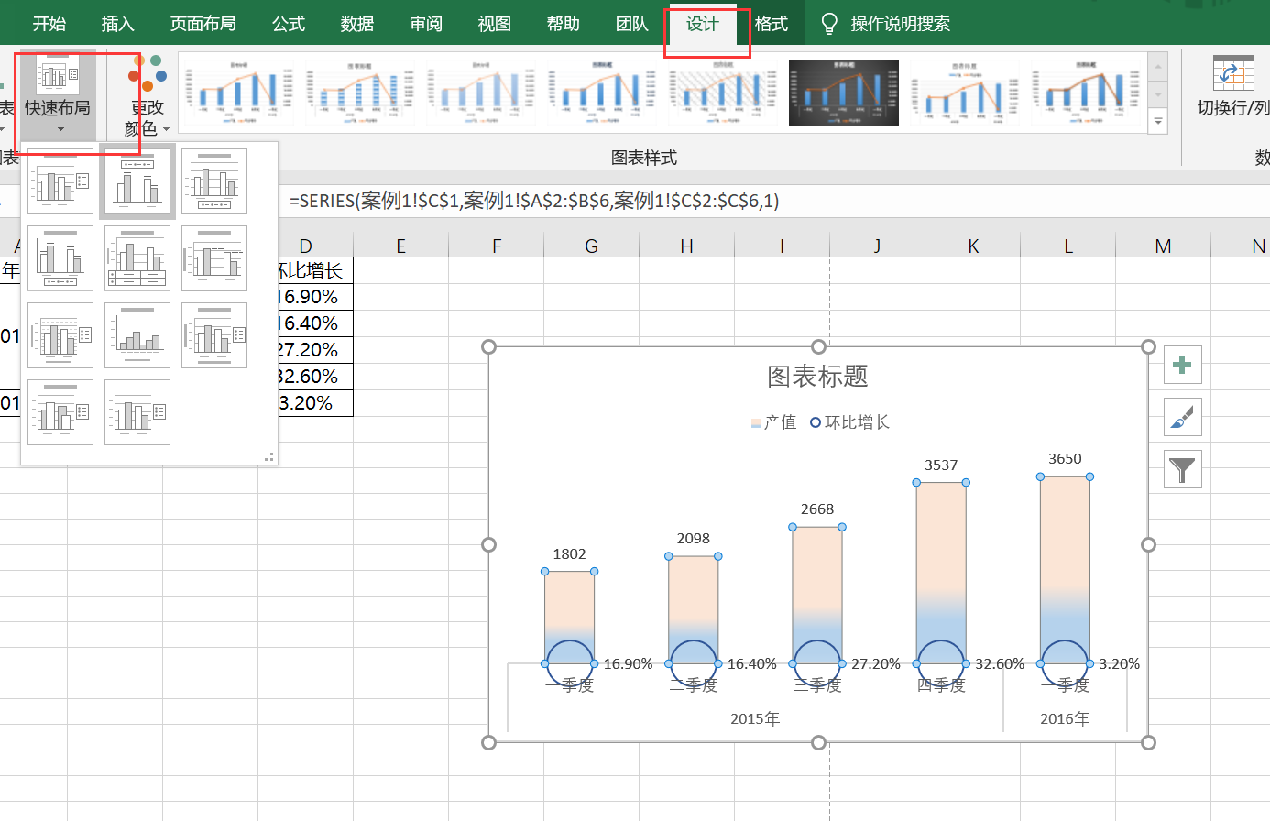
Task: Select the Chart Styles brush icon
Action: coord(1182,417)
